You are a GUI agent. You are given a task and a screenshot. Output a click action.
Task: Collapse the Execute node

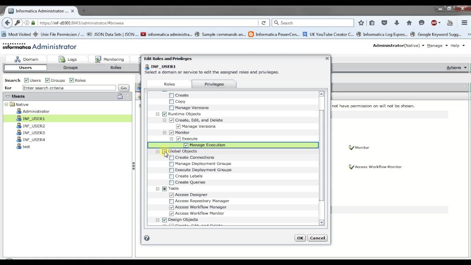coord(171,139)
